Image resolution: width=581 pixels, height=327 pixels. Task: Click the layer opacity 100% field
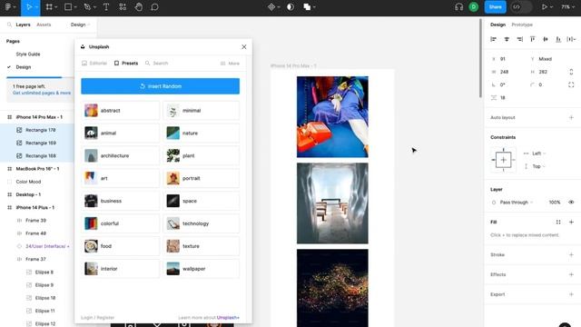(555, 203)
